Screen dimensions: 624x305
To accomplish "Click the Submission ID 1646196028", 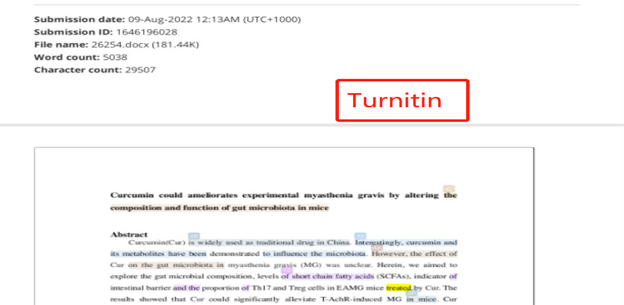I will tap(146, 32).
